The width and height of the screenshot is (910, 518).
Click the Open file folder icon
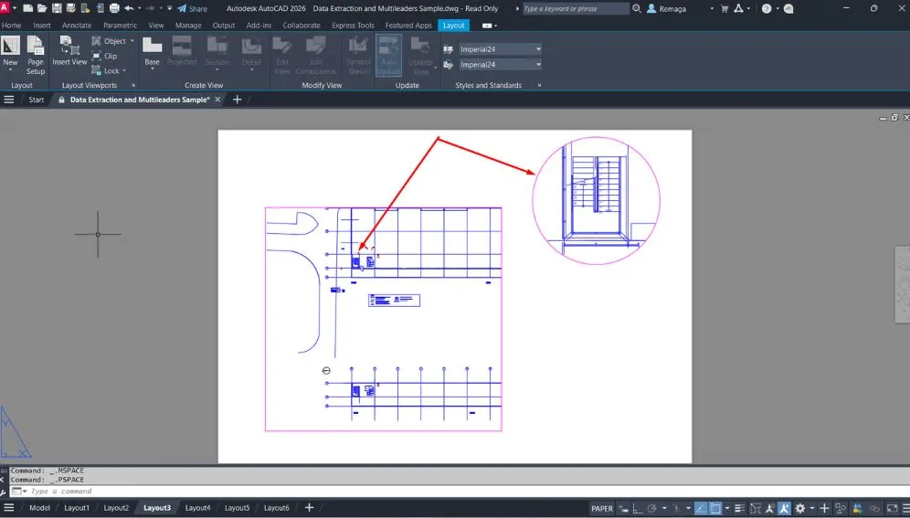tap(42, 9)
